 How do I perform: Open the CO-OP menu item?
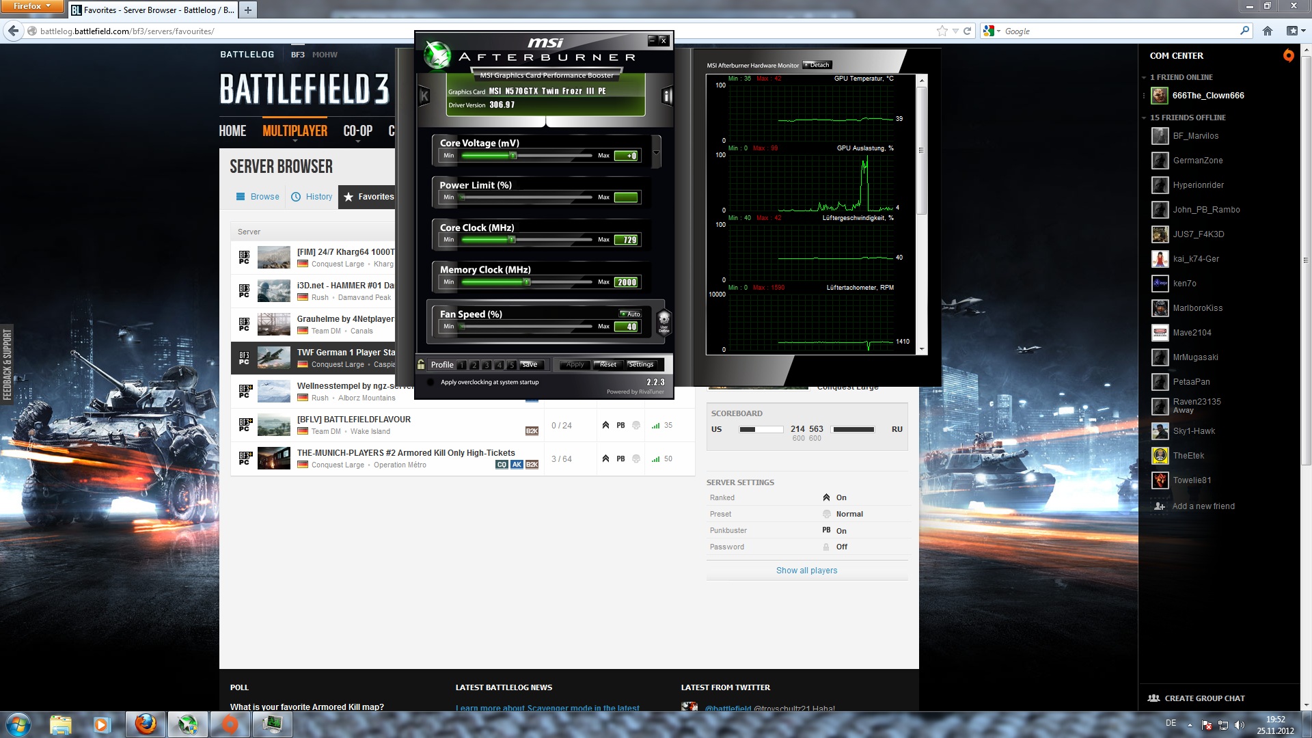[x=357, y=131]
